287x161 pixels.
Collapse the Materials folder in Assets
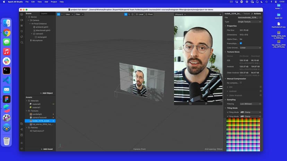[x=27, y=101]
